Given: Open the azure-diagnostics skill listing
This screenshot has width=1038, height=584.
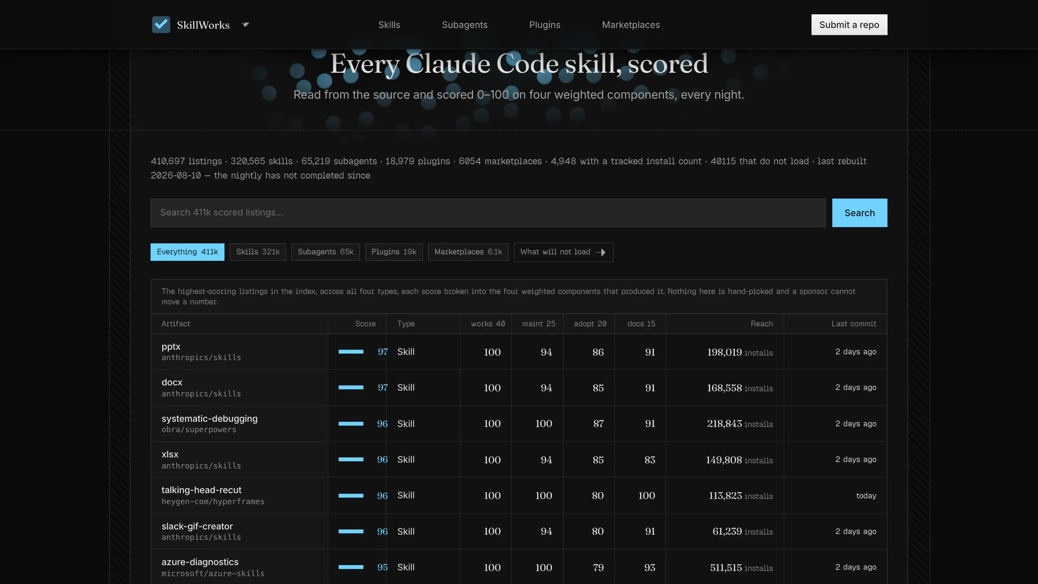Looking at the screenshot, I should [200, 562].
